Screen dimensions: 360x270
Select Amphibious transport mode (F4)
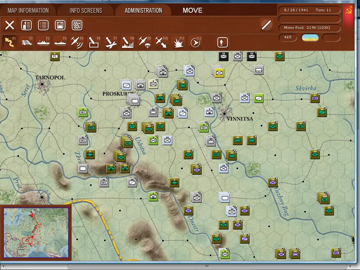coord(60,42)
